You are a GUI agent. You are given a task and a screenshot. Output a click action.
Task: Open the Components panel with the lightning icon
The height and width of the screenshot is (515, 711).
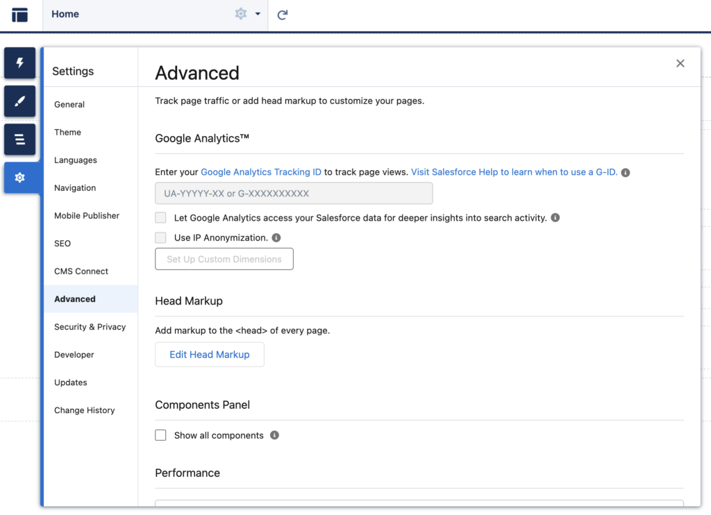[x=19, y=63]
